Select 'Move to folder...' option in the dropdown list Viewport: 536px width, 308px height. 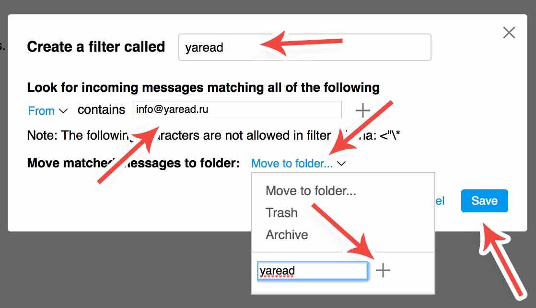[311, 191]
